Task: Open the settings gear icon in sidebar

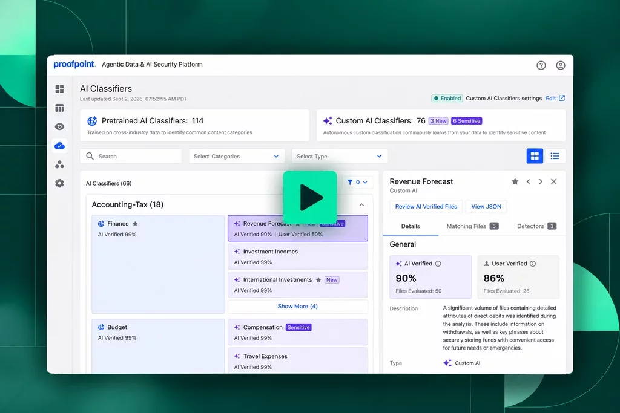Action: 60,183
